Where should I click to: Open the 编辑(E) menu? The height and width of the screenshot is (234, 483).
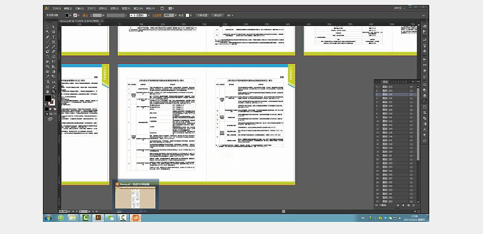coord(68,8)
